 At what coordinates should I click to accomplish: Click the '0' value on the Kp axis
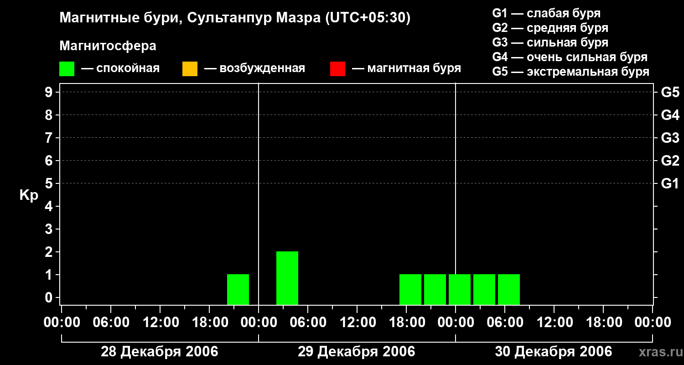[50, 297]
